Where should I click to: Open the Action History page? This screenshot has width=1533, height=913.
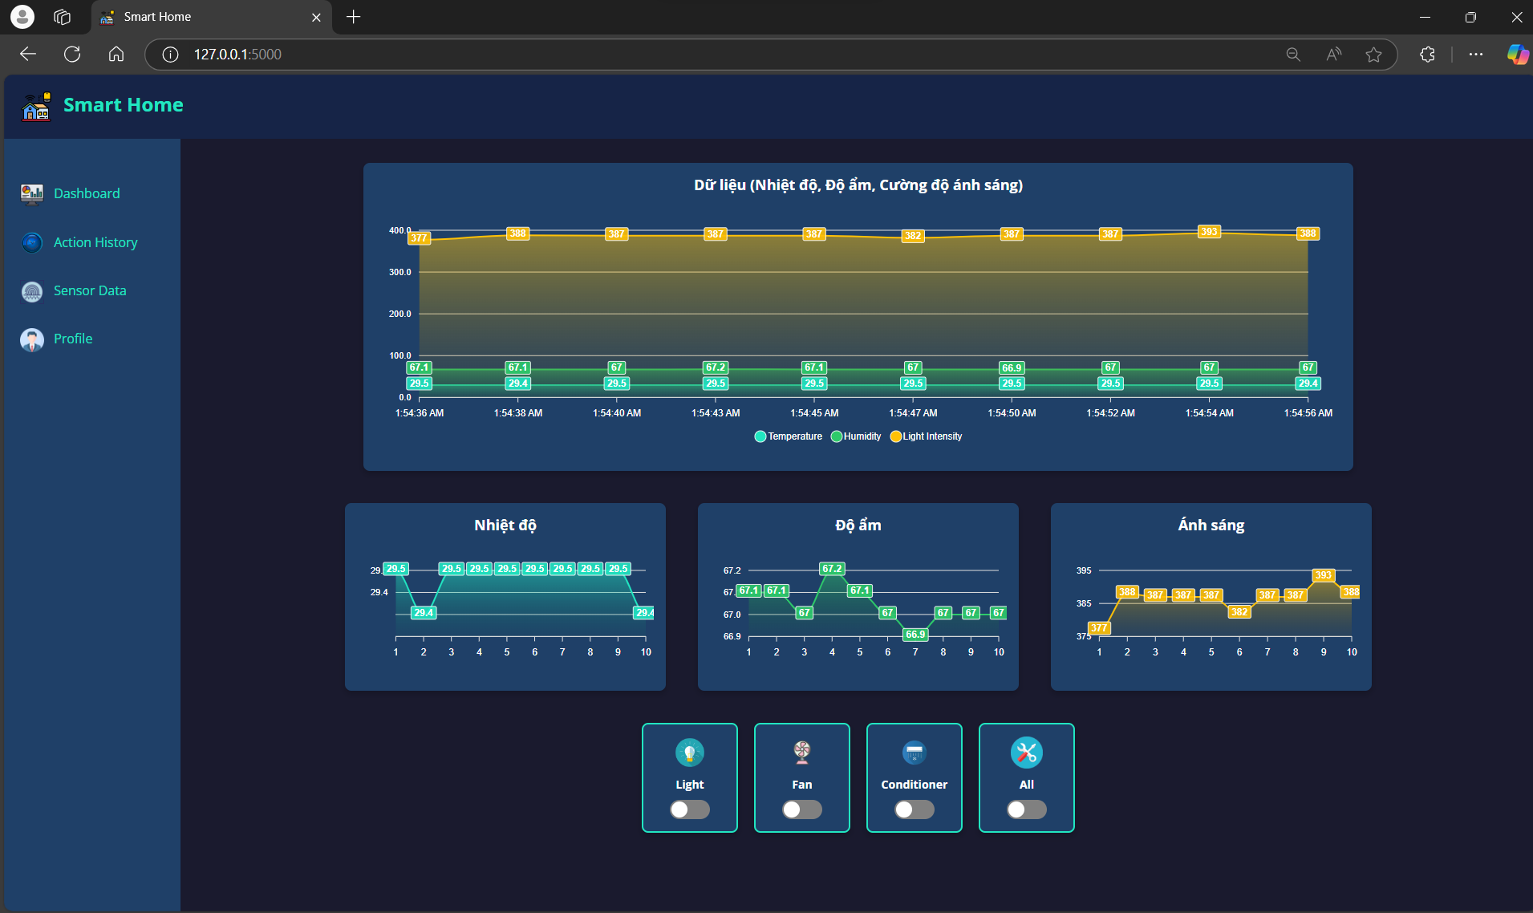tap(95, 242)
